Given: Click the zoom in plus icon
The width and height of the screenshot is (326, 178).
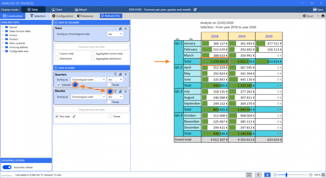Looking at the screenshot, I should point(310,175).
